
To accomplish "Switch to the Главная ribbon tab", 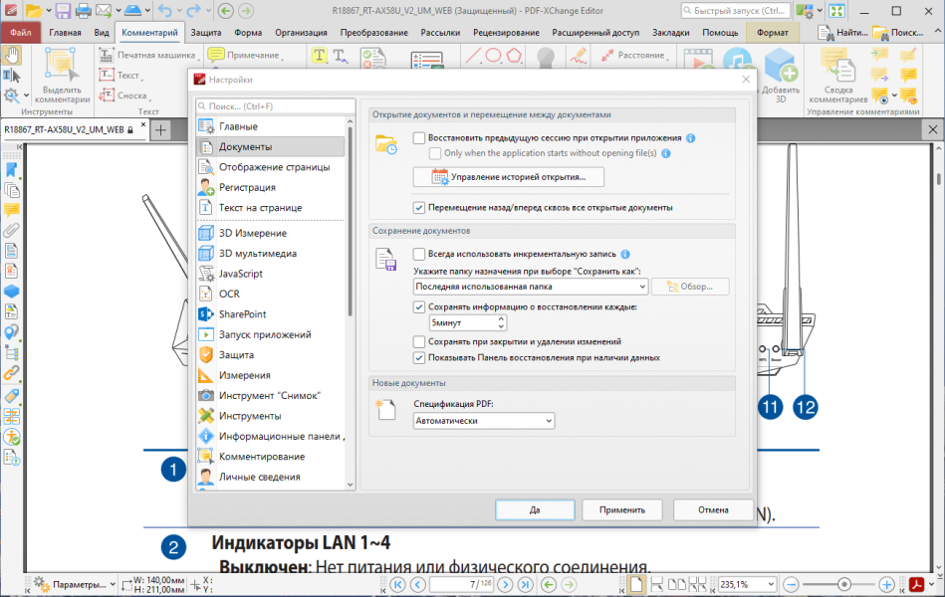I will 65,33.
